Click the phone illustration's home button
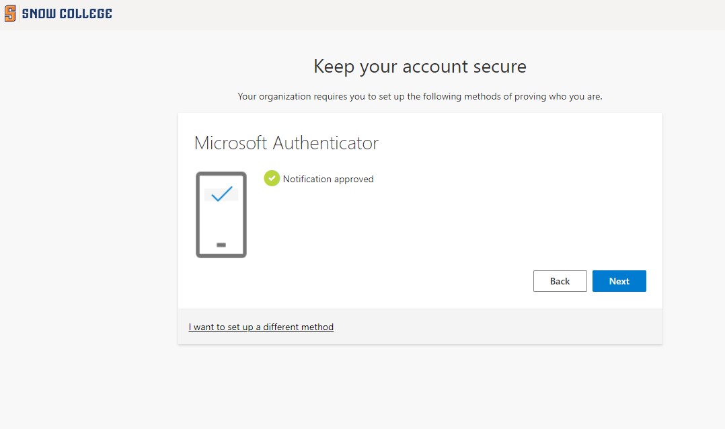This screenshot has width=725, height=429. point(221,245)
